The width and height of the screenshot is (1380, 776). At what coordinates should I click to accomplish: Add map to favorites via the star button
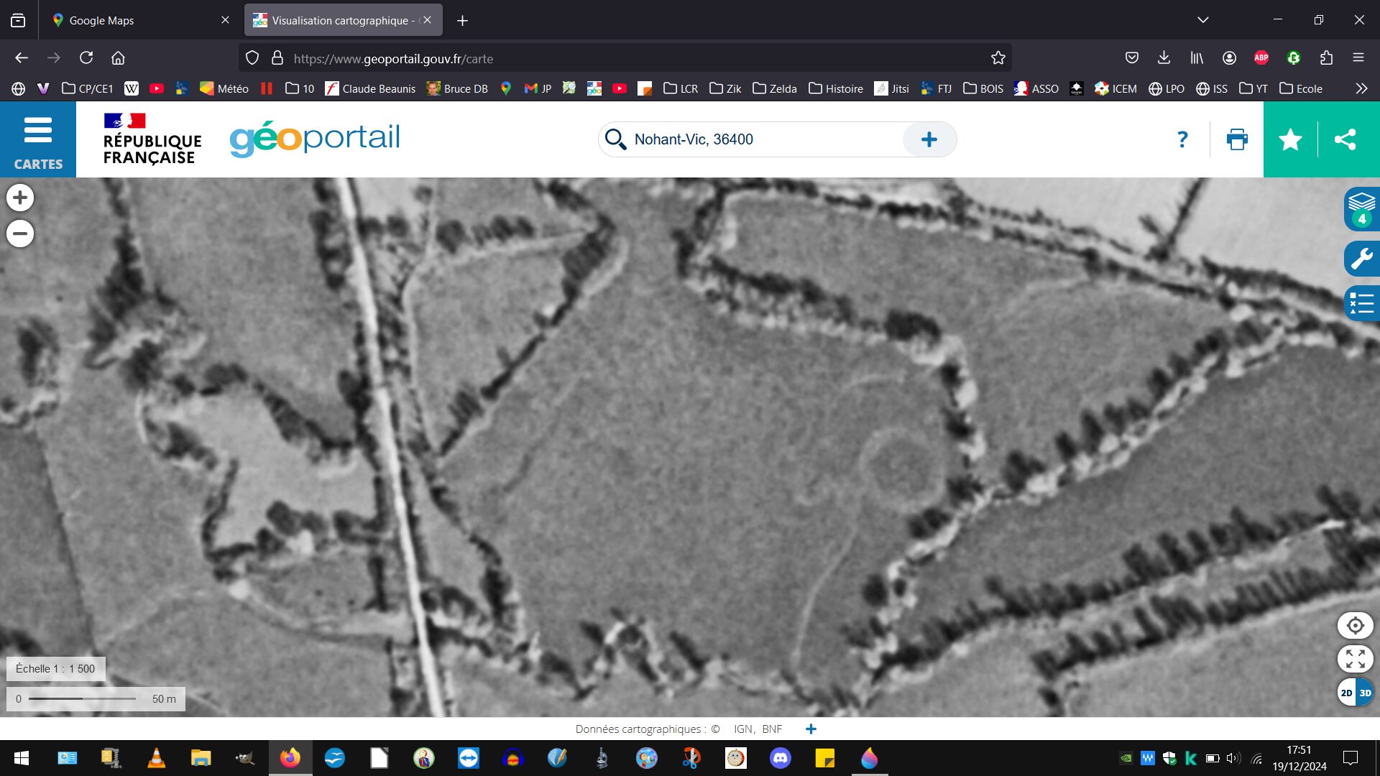click(x=1290, y=139)
